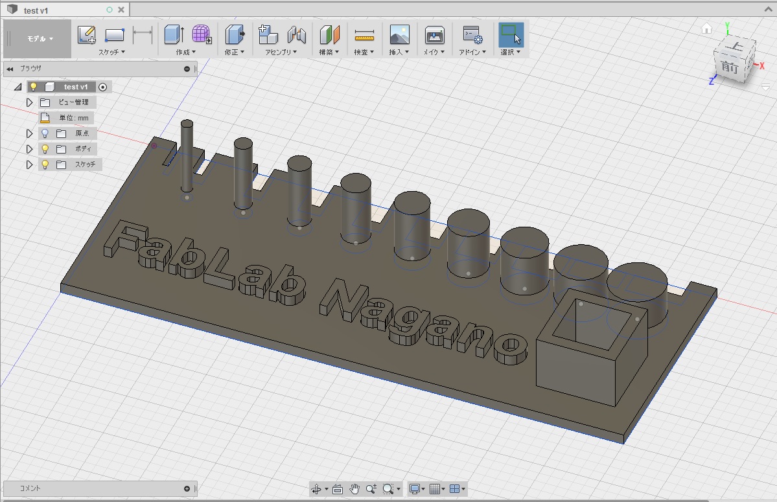
Task: Open the Create Form sculpt icon
Action: 202,35
